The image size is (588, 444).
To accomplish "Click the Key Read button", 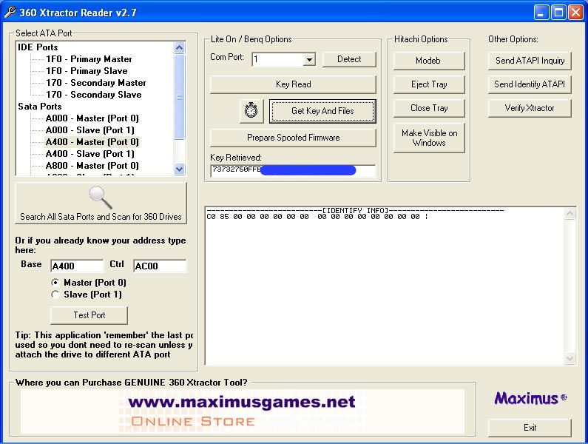I will (293, 84).
